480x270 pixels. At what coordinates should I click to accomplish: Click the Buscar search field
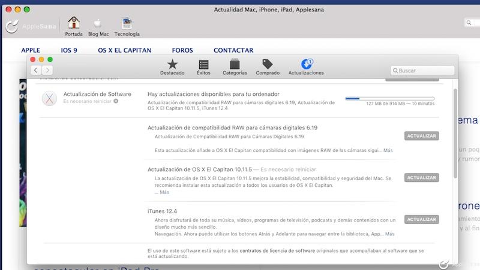click(422, 71)
